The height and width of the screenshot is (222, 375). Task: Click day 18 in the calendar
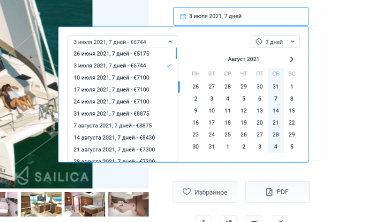click(228, 123)
